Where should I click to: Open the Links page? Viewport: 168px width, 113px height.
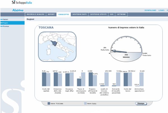tap(162, 10)
